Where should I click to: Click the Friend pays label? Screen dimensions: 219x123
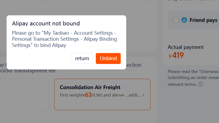coord(203,20)
